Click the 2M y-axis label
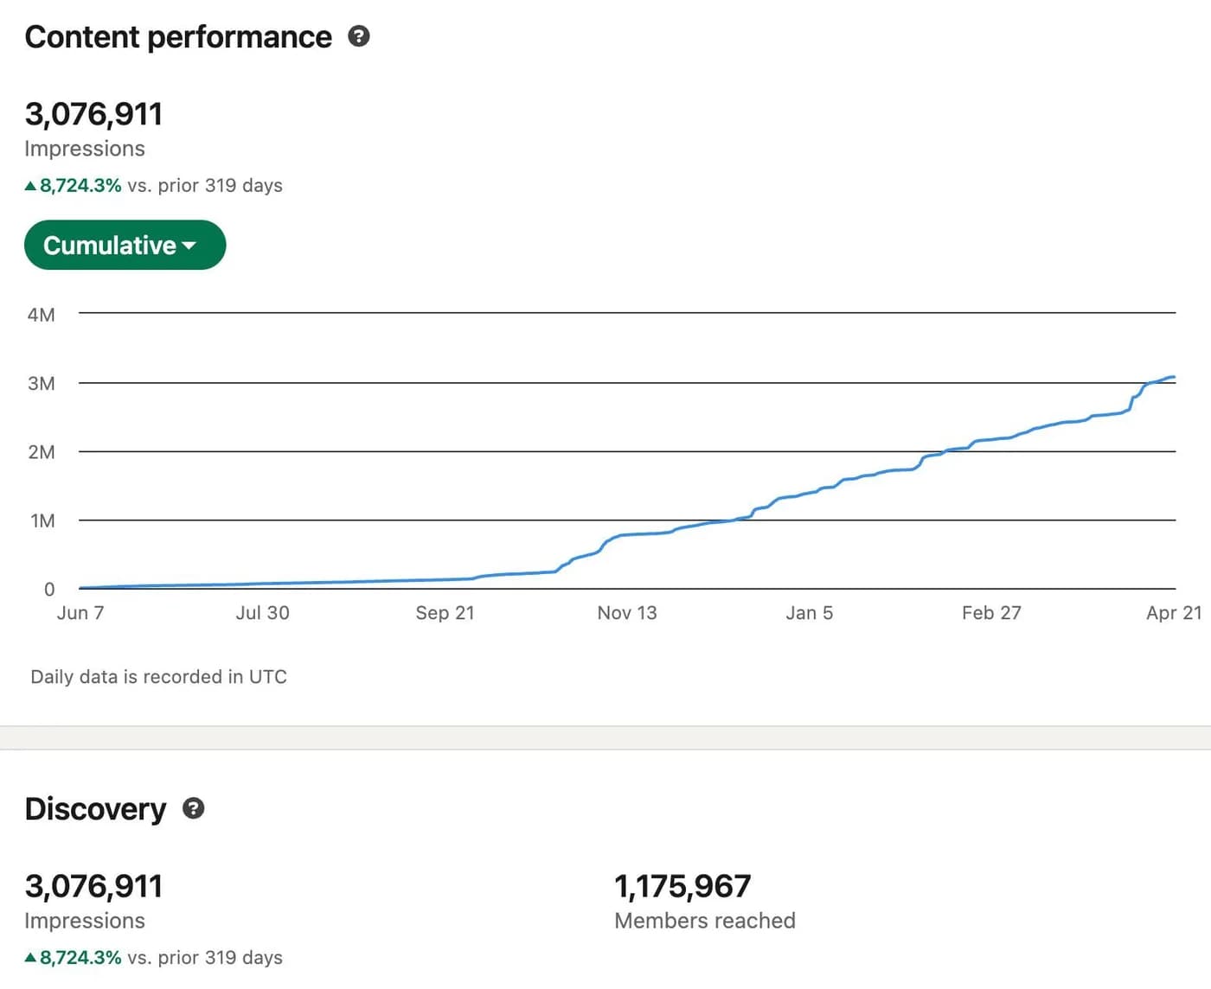 42,452
